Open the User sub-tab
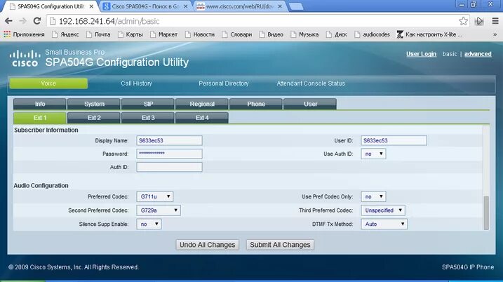Image resolution: width=503 pixels, height=282 pixels. [x=310, y=104]
